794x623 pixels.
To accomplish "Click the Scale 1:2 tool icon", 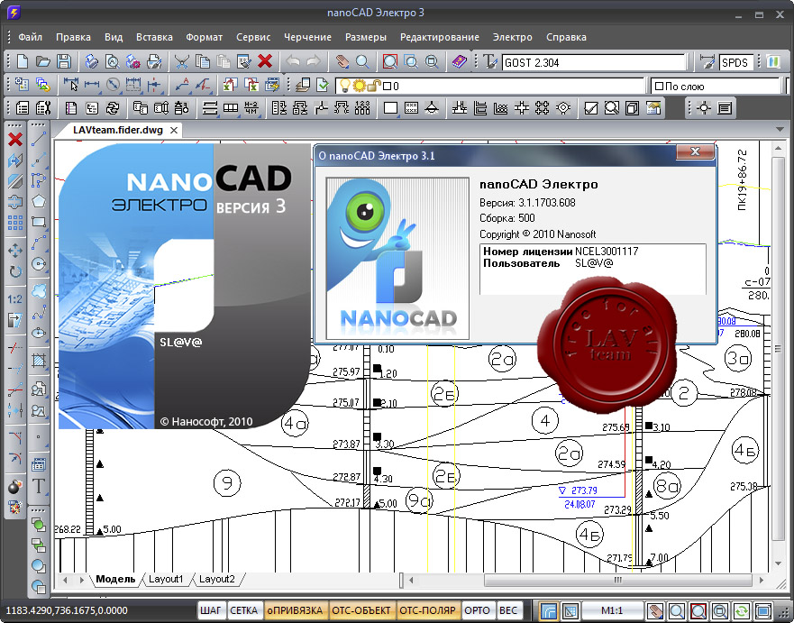I will [x=15, y=298].
